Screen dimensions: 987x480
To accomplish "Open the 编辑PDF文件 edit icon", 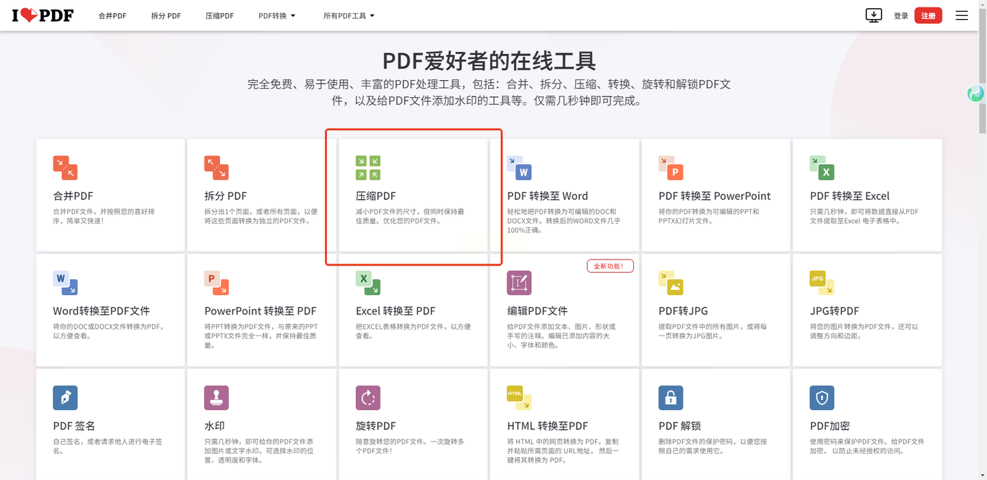I will [520, 283].
